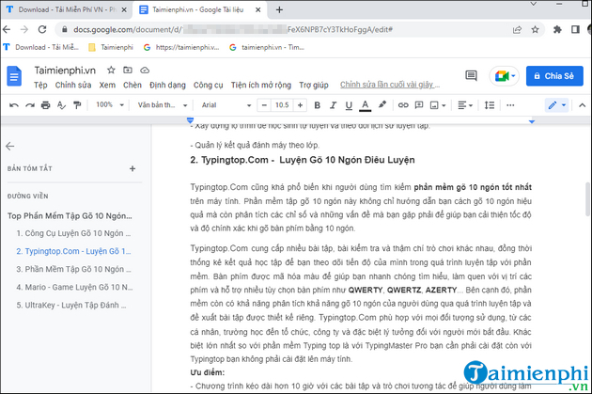
Task: Open the highlight color marker
Action: pos(382,104)
